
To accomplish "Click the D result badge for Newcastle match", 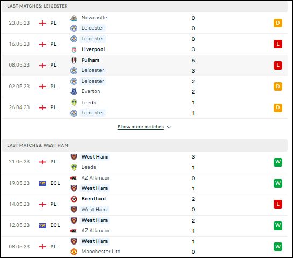I will pos(278,23).
